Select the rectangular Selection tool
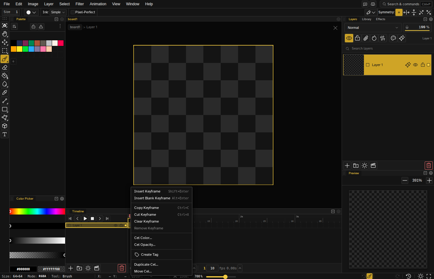Viewport: 434px width, 279px height. click(x=5, y=51)
